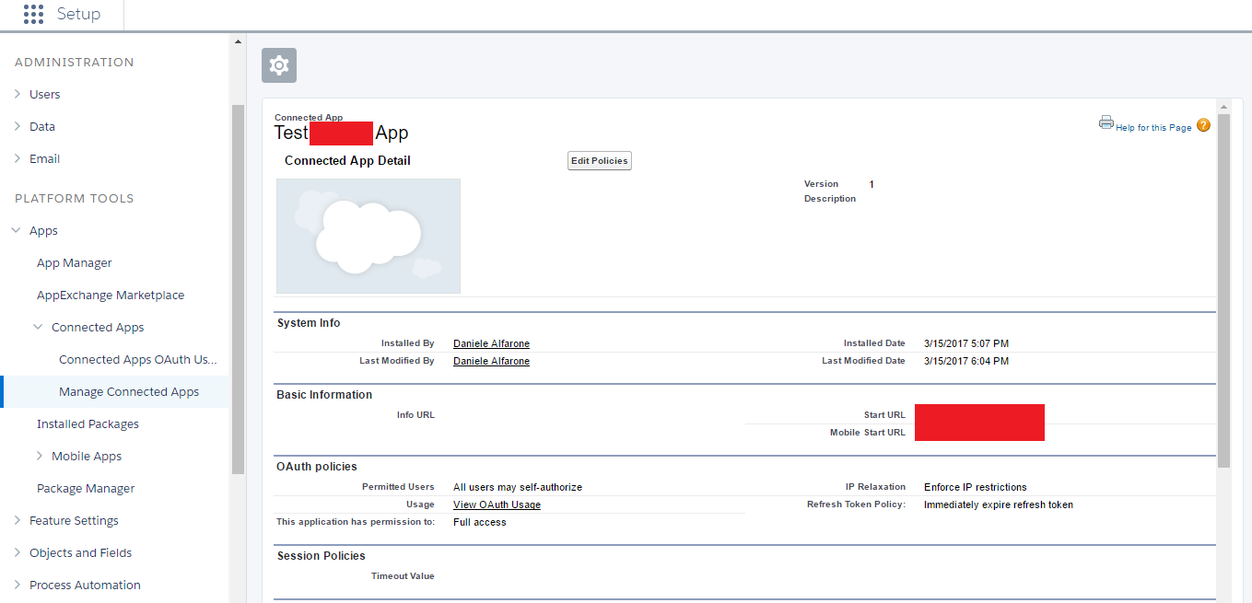Screen dimensions: 1252x603
Task: Expand the Mobile Apps subsection
Action: pyautogui.click(x=39, y=457)
